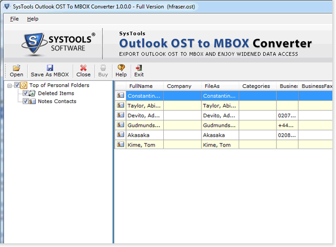The width and height of the screenshot is (336, 247).
Task: Toggle the Deleted Items checkbox
Action: tap(26, 93)
